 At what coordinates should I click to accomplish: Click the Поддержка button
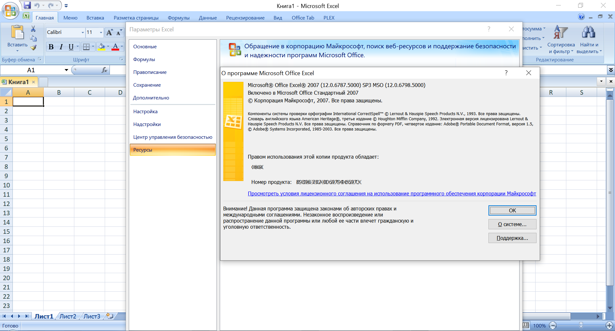coord(512,238)
